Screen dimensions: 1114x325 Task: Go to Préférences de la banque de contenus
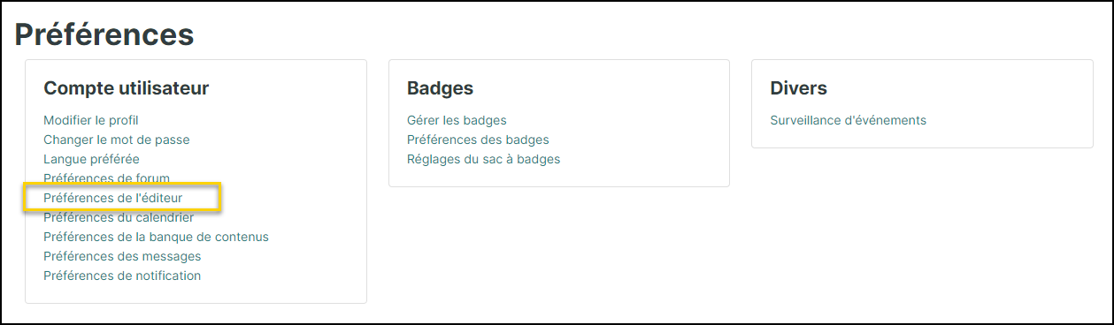(x=156, y=237)
